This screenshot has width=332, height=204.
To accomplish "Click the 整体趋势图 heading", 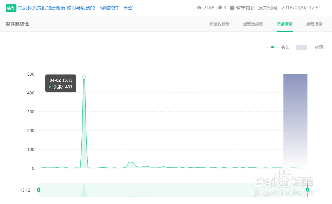I will 17,24.
